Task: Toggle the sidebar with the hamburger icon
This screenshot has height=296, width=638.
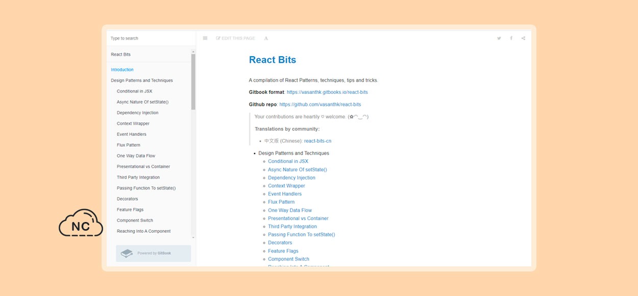Action: 205,38
